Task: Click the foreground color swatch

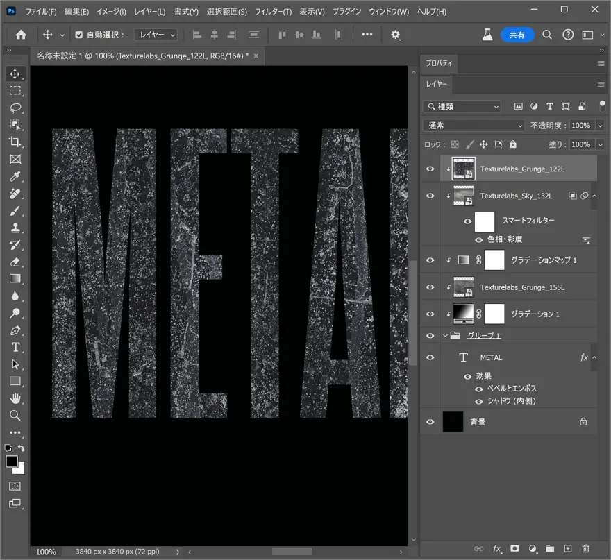Action: pyautogui.click(x=11, y=461)
